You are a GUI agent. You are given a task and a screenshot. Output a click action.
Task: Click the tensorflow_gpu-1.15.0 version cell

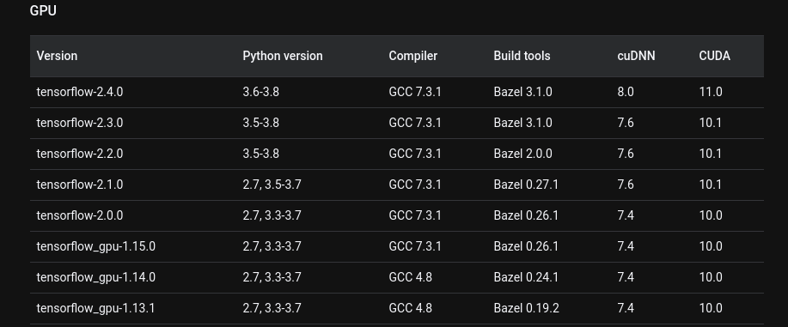coord(96,246)
